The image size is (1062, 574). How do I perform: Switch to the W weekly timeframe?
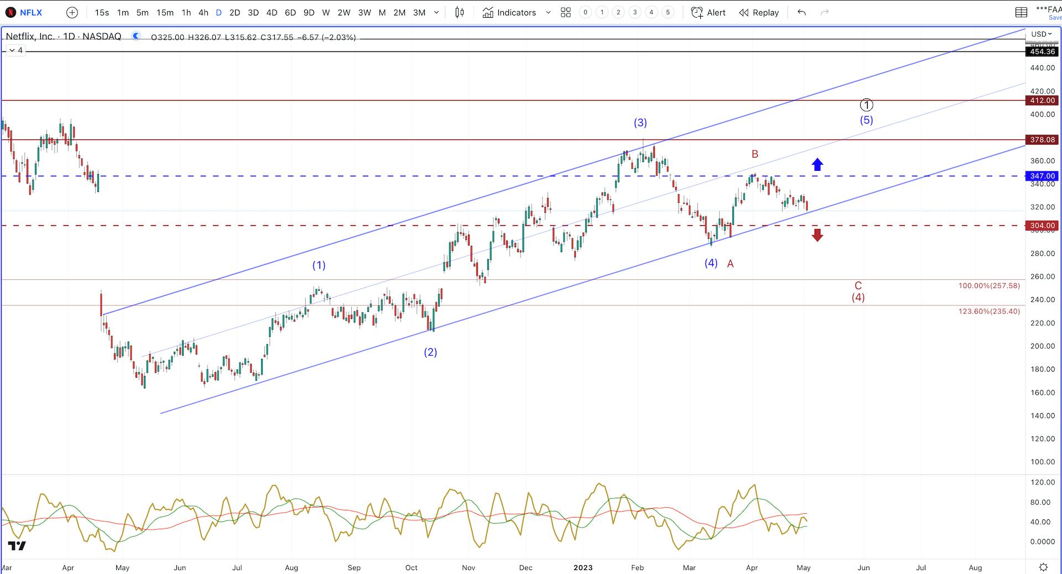click(326, 12)
